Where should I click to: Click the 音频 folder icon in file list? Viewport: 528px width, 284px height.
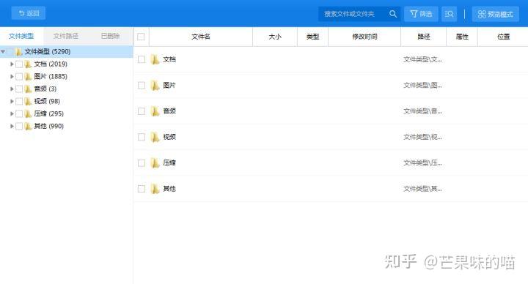(x=155, y=111)
